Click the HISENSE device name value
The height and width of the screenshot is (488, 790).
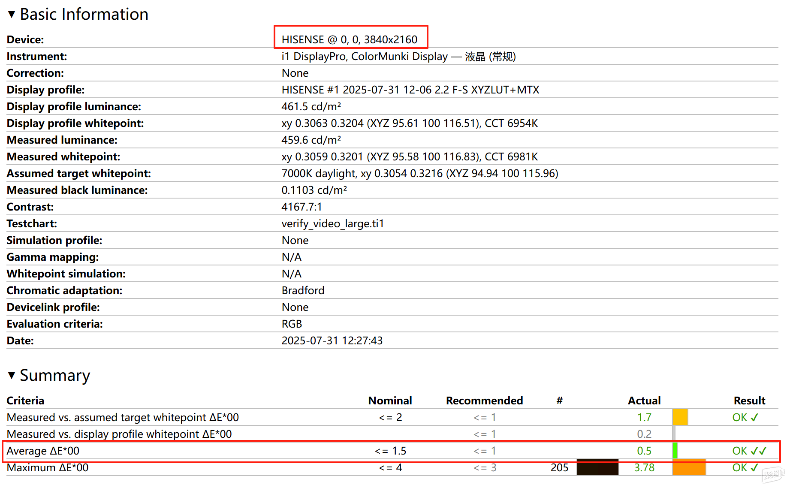coord(349,39)
